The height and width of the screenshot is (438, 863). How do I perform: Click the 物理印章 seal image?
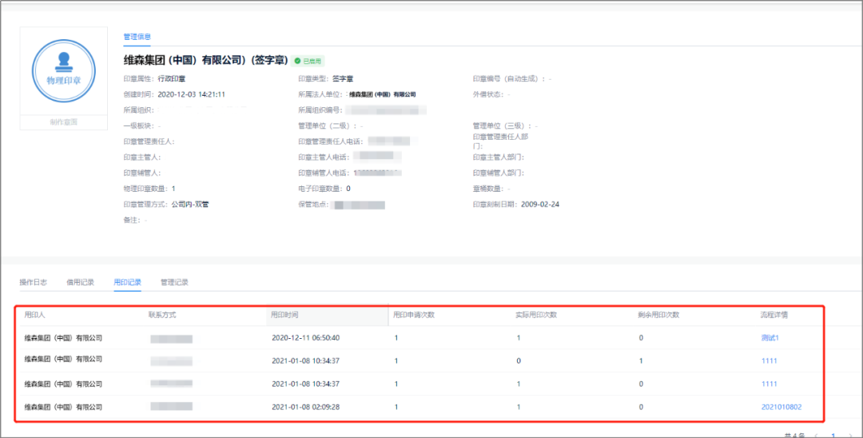pyautogui.click(x=64, y=71)
